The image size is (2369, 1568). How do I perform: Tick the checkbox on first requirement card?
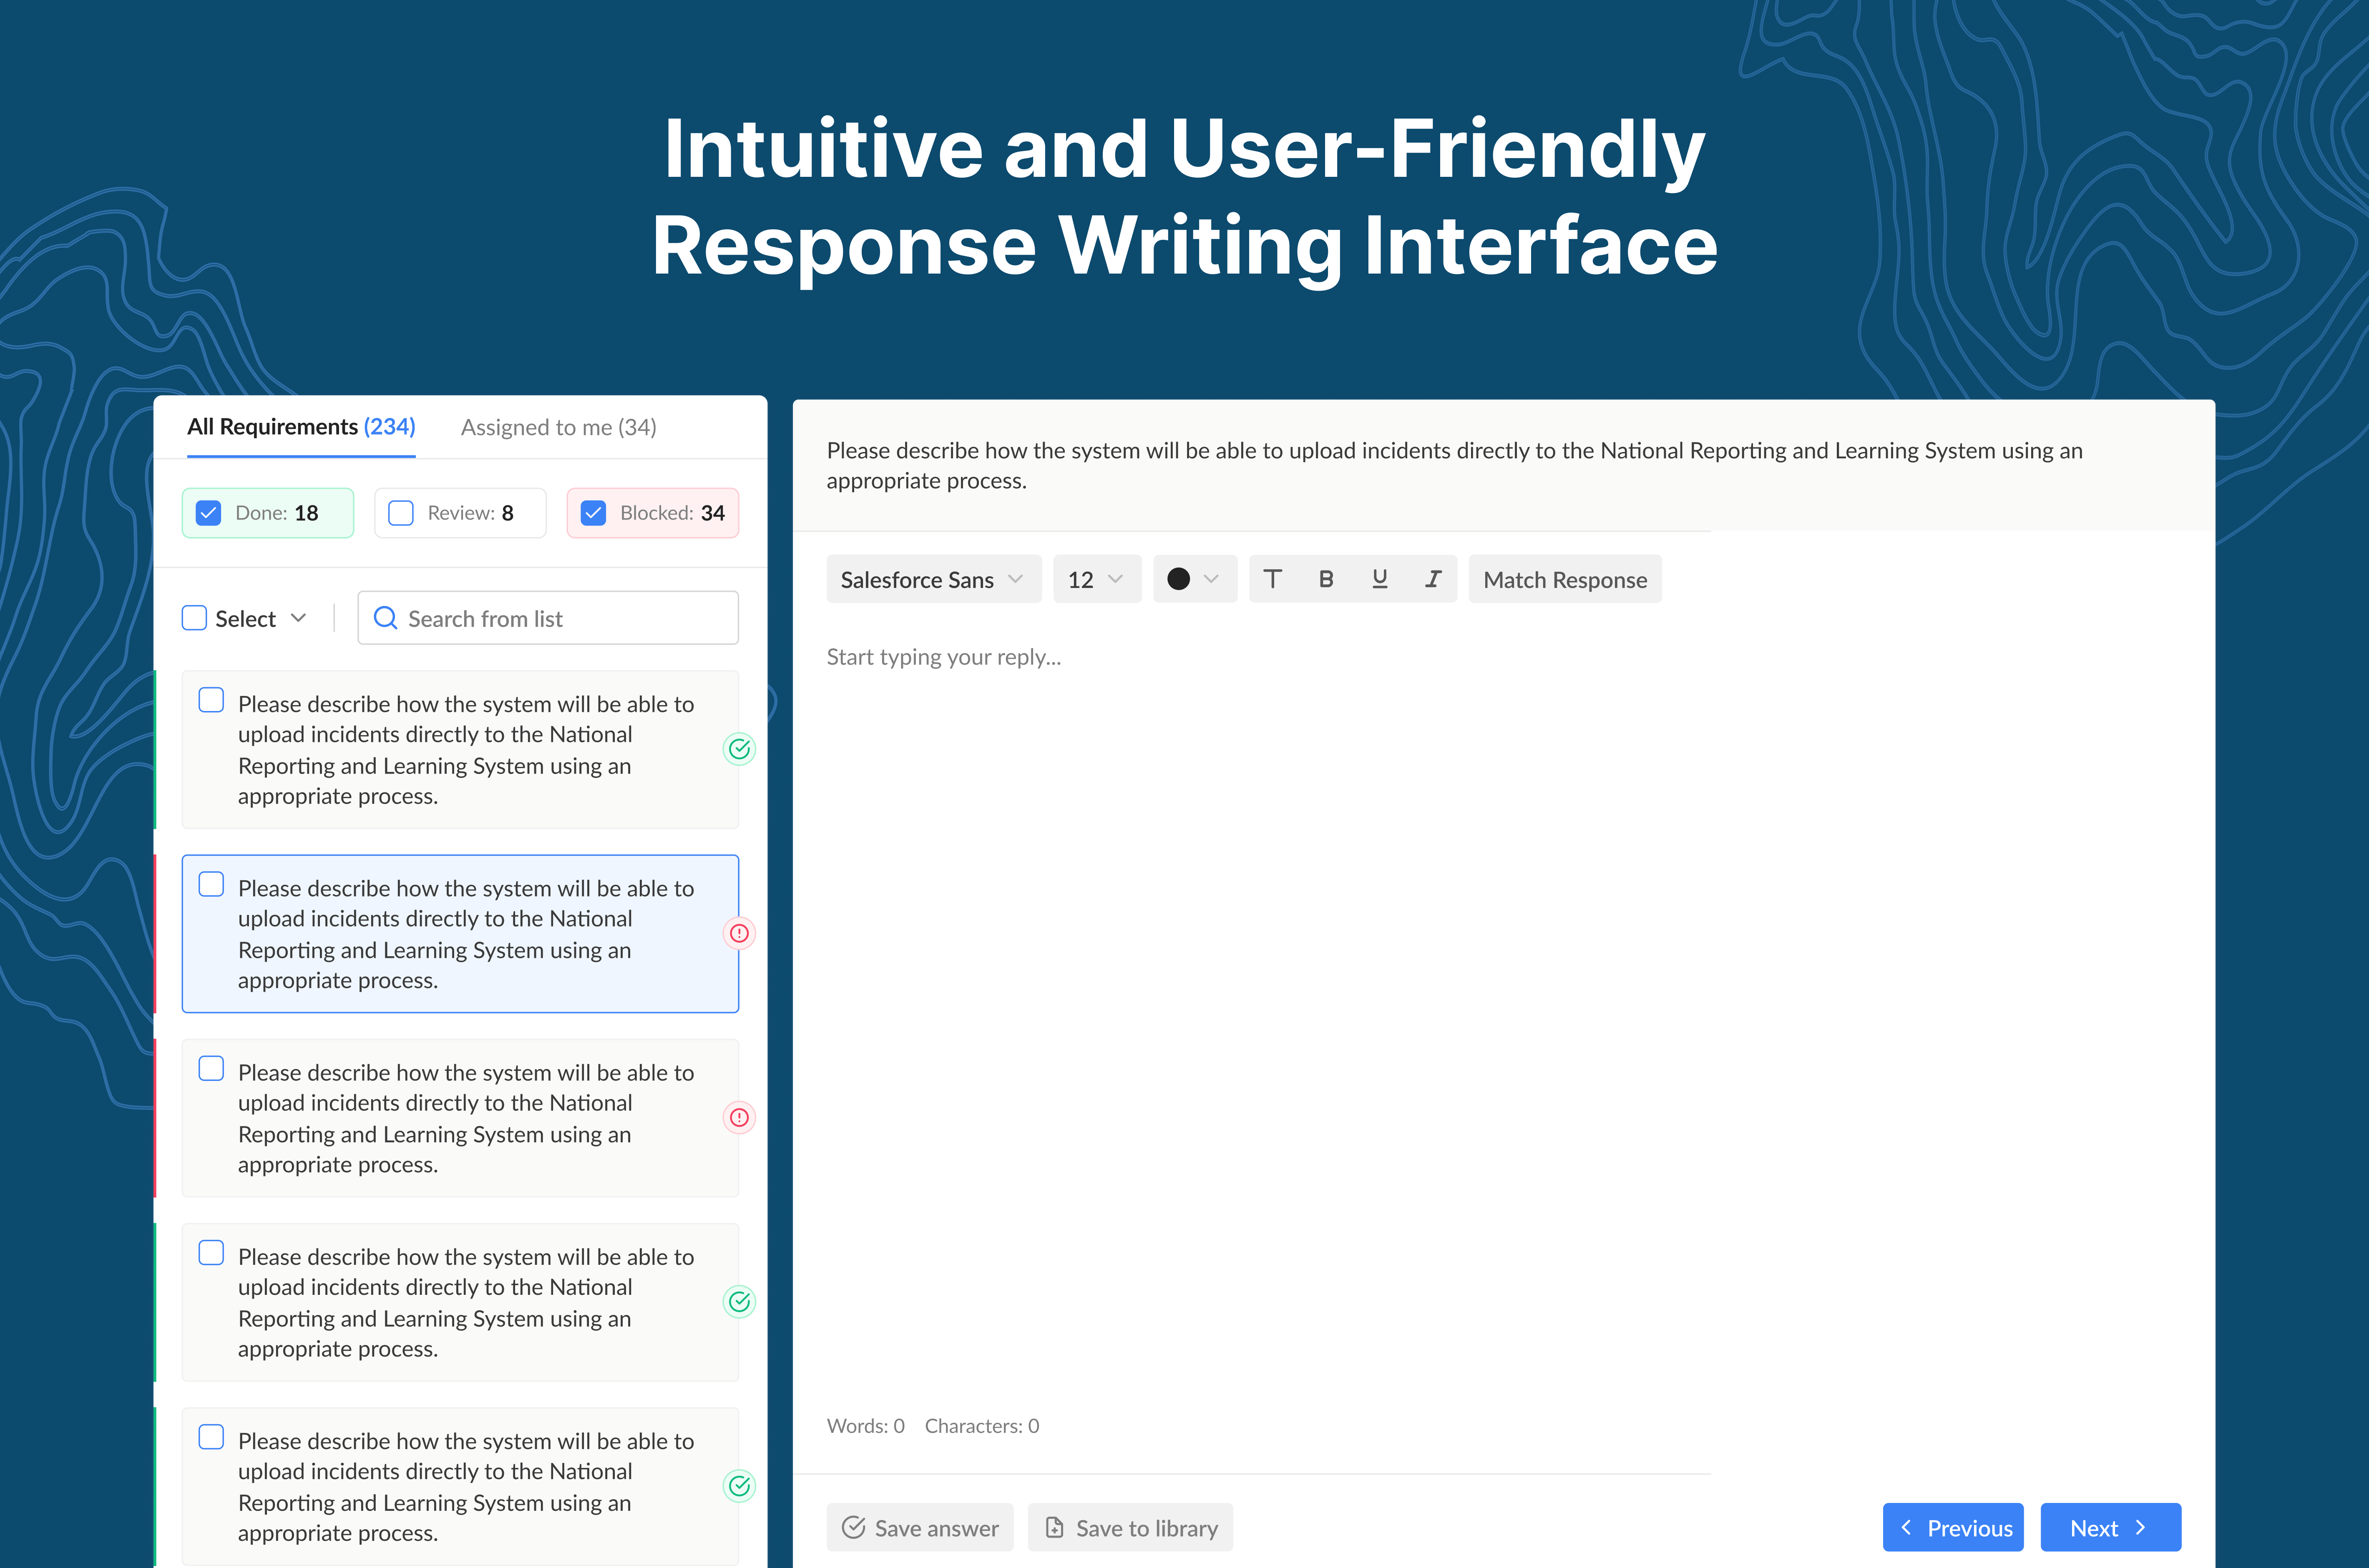coord(211,700)
